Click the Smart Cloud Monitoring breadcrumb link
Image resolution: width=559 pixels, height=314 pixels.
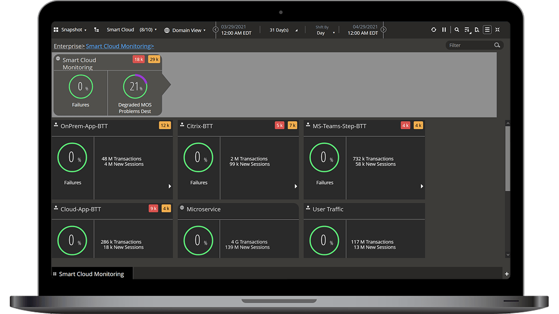[x=120, y=46]
